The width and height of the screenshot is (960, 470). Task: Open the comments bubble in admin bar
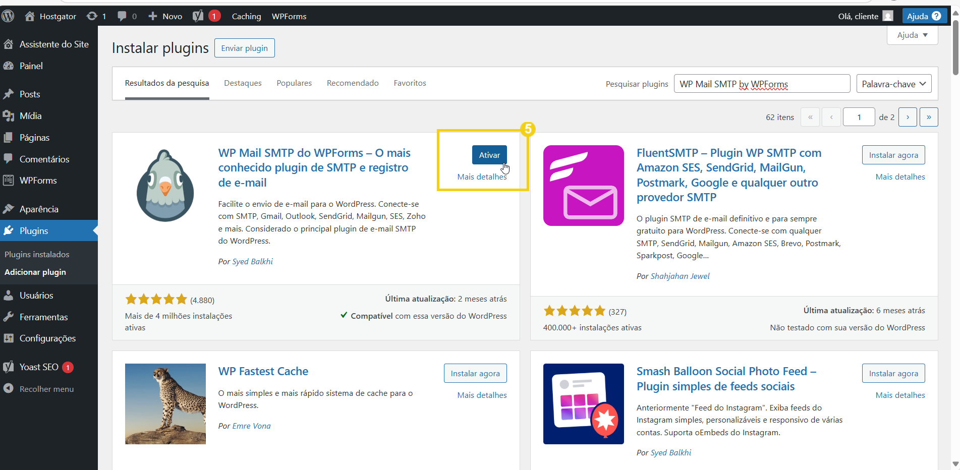(x=127, y=16)
